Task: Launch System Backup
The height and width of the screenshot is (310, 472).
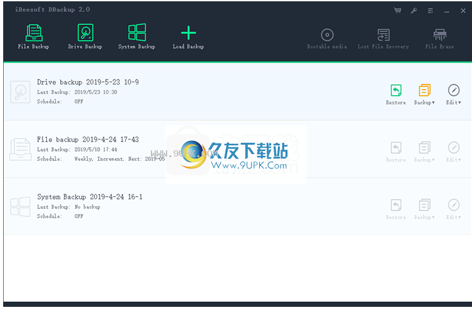Action: (136, 36)
